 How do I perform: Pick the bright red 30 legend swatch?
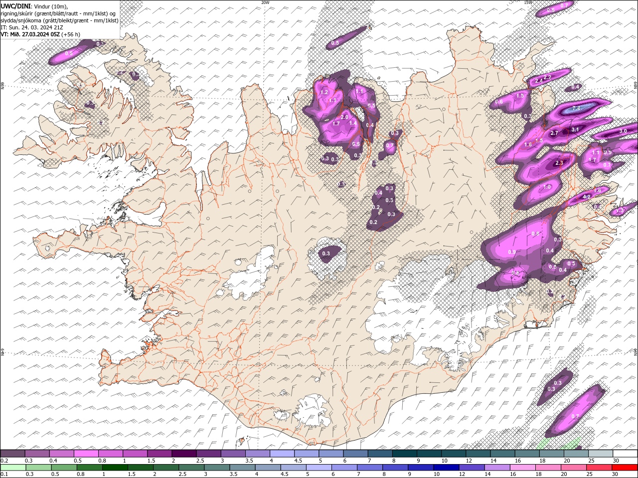click(x=625, y=467)
